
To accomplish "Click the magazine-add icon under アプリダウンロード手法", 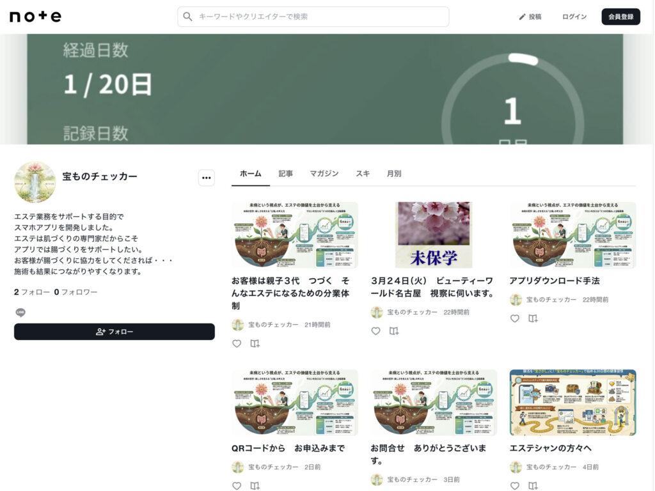I will 532,318.
